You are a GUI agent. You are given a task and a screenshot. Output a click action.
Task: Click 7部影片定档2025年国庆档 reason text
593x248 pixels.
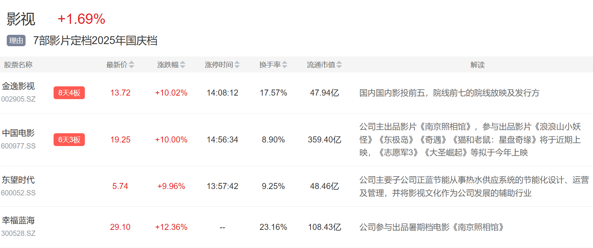(x=95, y=41)
